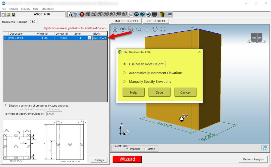Enable Display a summary of pressures by zone
Viewport: 271px width, 167px height.
click(6, 105)
